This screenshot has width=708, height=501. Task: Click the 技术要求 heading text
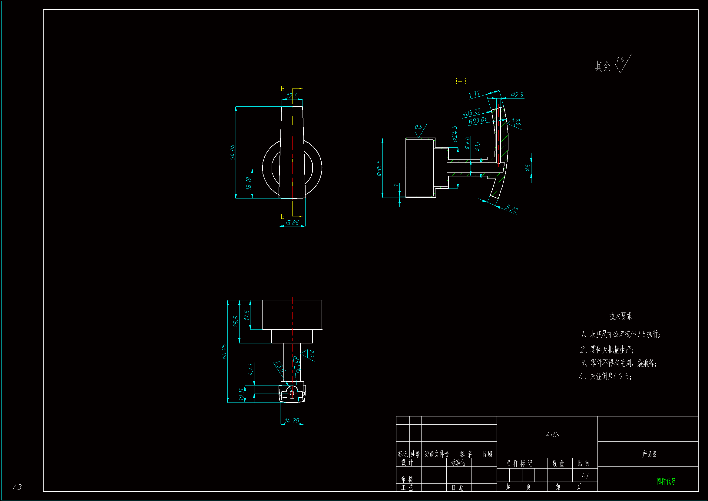pyautogui.click(x=620, y=316)
